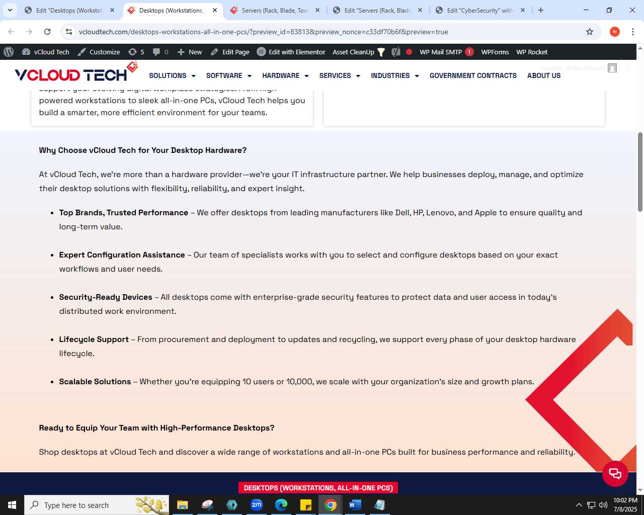This screenshot has height=515, width=644.
Task: Switch to Servers (Rack, Blade, Tow… tab
Action: [275, 10]
